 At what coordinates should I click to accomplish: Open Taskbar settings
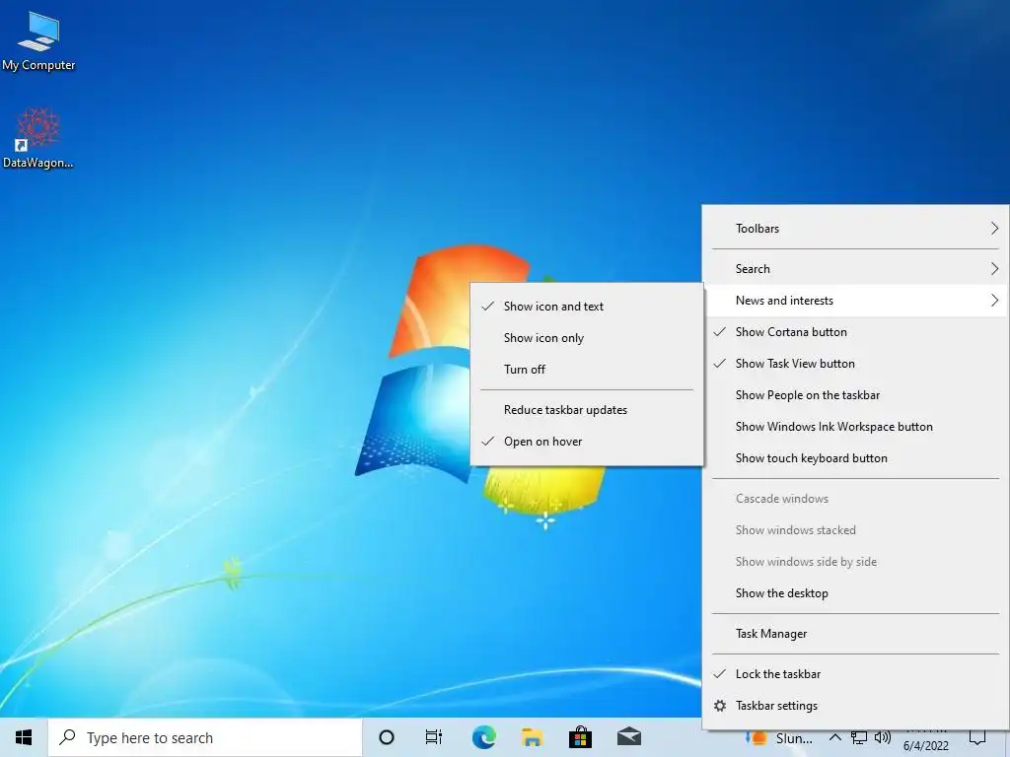click(855, 706)
